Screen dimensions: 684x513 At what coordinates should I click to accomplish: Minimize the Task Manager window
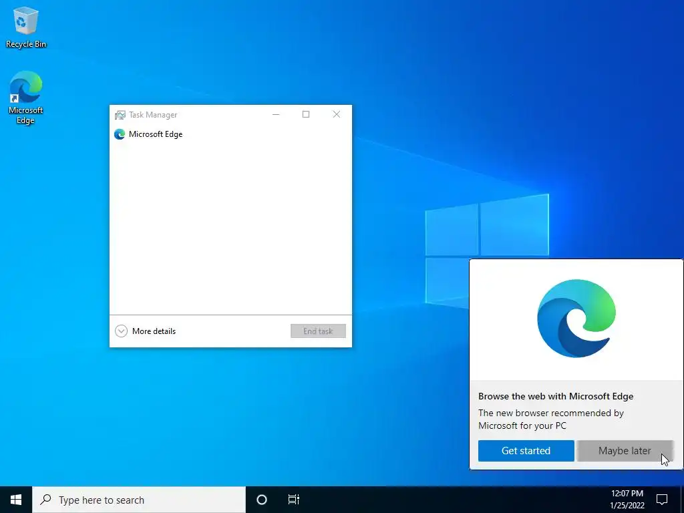click(276, 114)
